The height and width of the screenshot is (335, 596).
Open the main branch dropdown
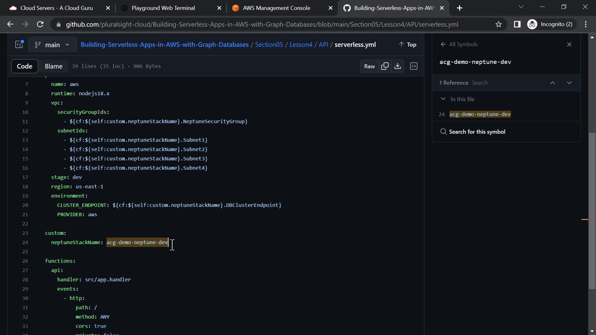click(x=52, y=45)
